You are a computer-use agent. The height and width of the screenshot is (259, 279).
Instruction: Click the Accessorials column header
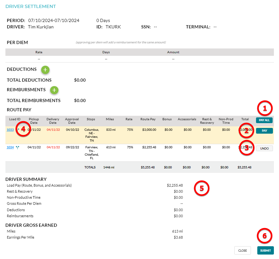(x=187, y=119)
